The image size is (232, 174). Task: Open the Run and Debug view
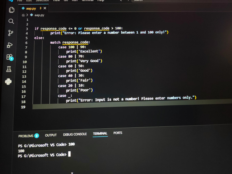point(10,45)
